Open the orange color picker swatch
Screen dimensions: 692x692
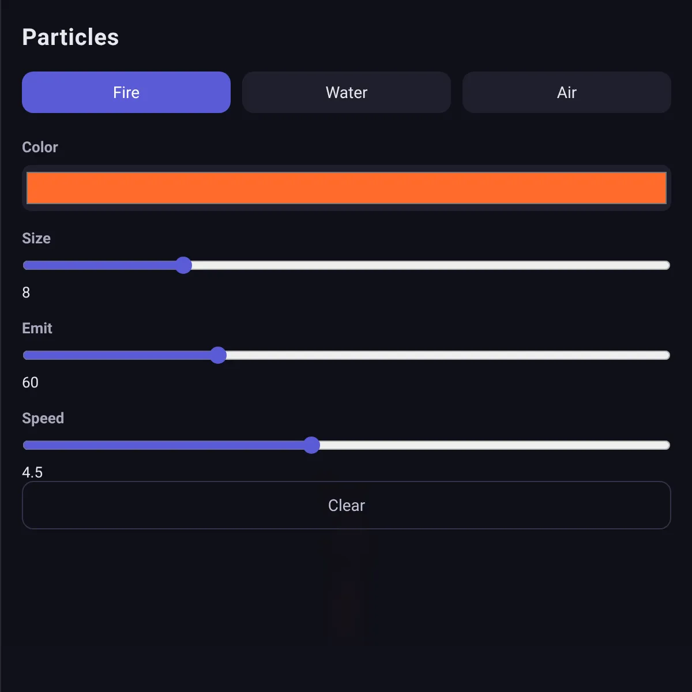pyautogui.click(x=347, y=188)
